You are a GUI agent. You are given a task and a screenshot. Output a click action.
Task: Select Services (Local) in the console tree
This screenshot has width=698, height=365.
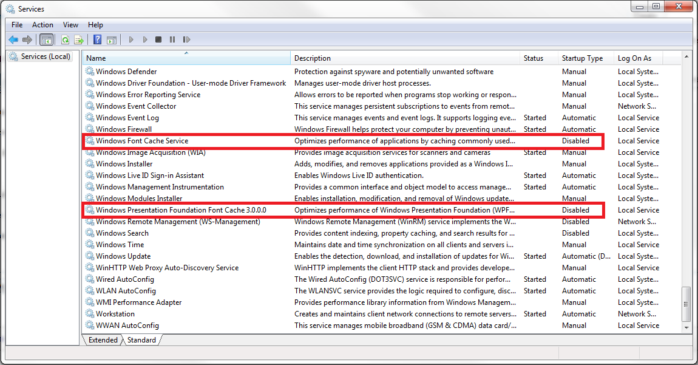click(46, 56)
